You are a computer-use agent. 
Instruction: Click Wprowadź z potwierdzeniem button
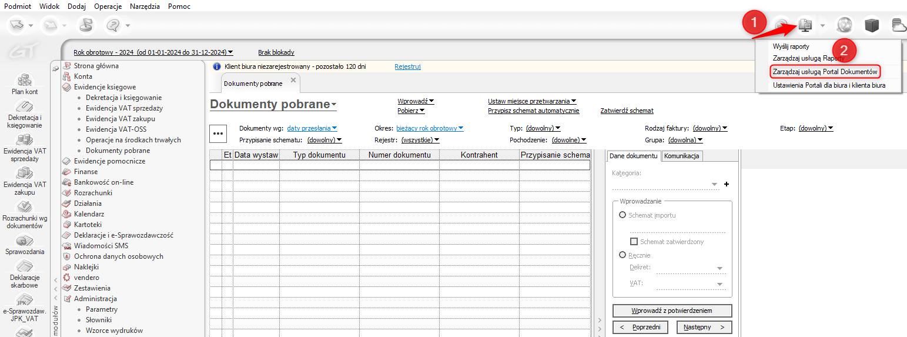click(672, 311)
